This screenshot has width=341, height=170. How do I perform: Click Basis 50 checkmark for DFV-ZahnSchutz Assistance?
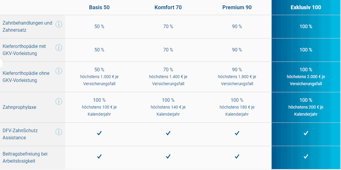[99, 133]
